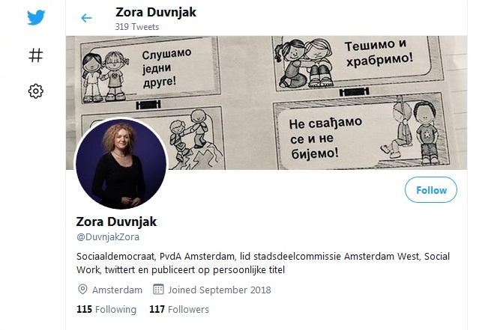Click the Sociaaldemocraat bio description
This screenshot has height=330, width=488.
(263, 263)
